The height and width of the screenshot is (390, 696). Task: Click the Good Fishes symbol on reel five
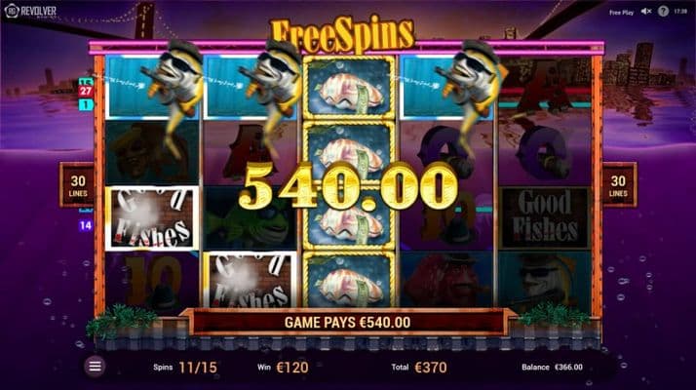(545, 218)
